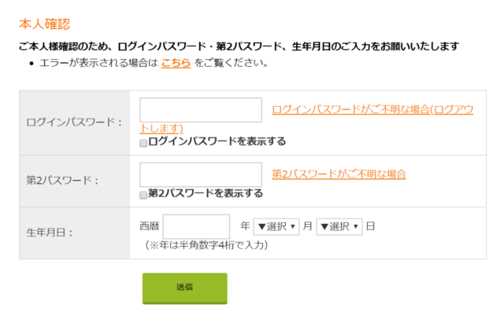Click the 本人確認 page heading
The image size is (504, 319).
[44, 24]
